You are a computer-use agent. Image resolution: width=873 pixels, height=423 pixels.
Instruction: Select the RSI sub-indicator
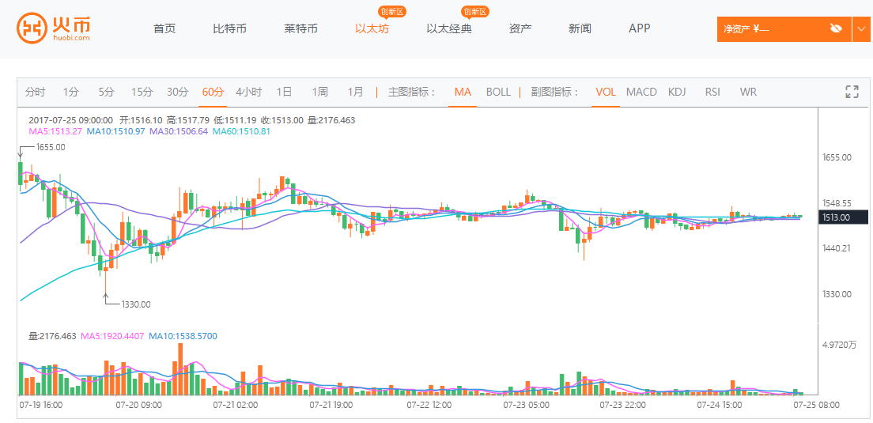coord(712,92)
